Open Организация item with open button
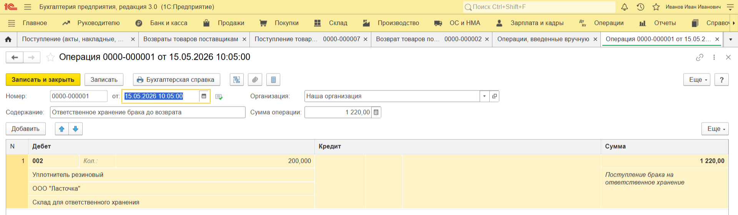Image resolution: width=738 pixels, height=215 pixels. point(494,96)
